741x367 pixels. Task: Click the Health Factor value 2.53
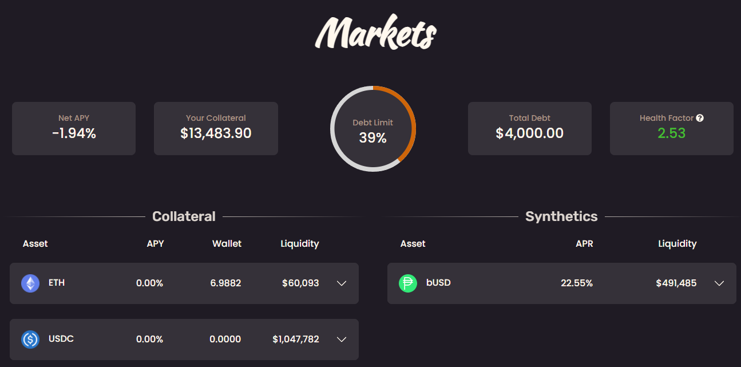click(671, 133)
